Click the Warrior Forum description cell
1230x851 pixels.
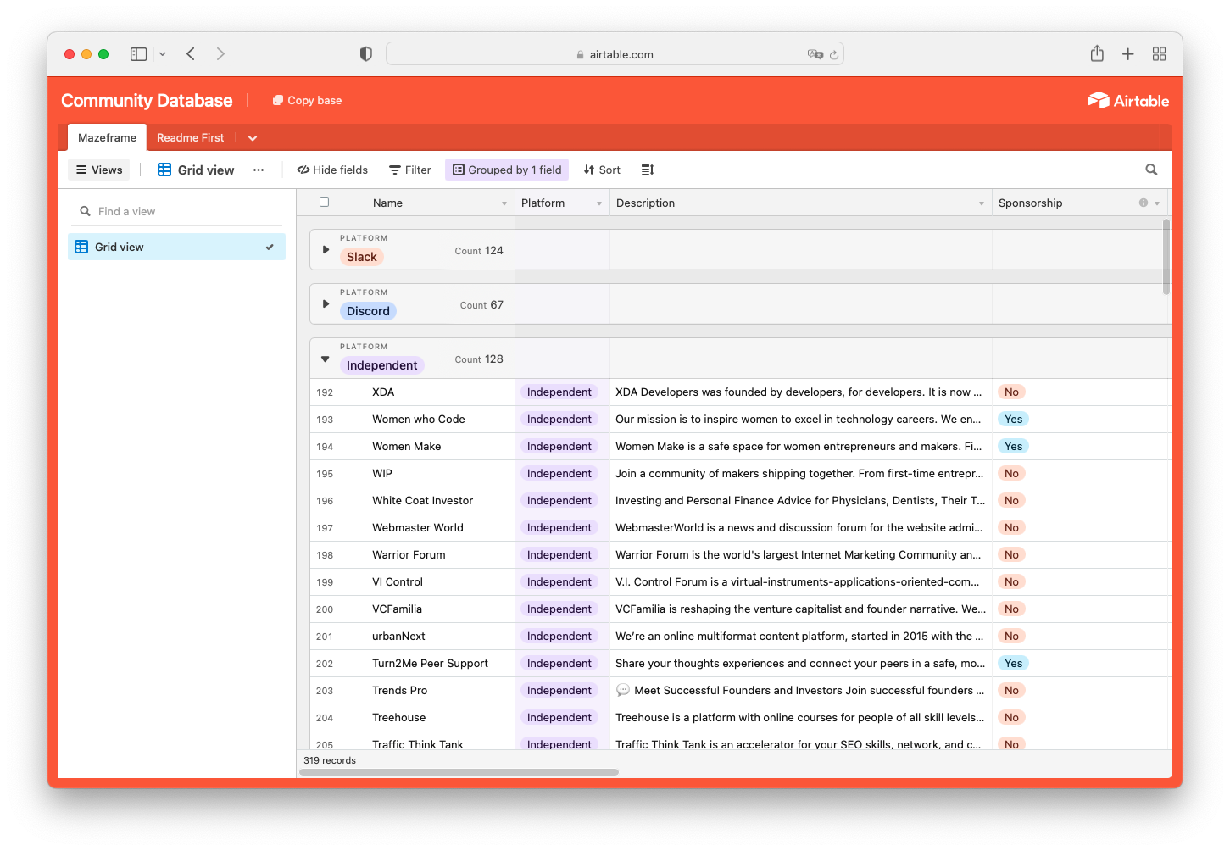tap(800, 555)
